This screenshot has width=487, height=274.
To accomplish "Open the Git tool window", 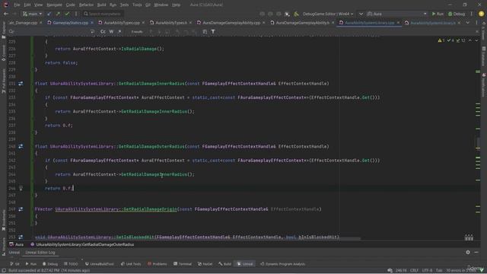I will pos(14,264).
